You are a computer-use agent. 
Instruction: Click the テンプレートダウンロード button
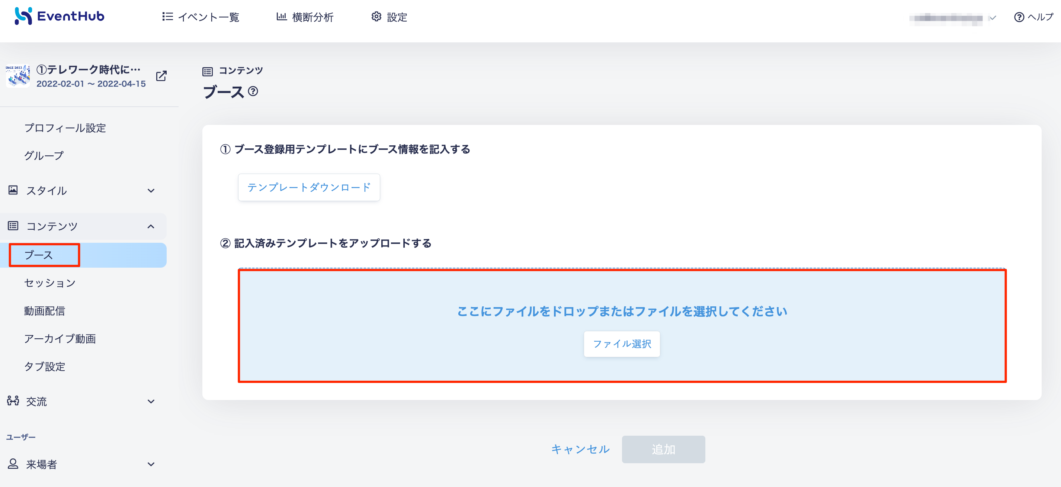point(309,187)
